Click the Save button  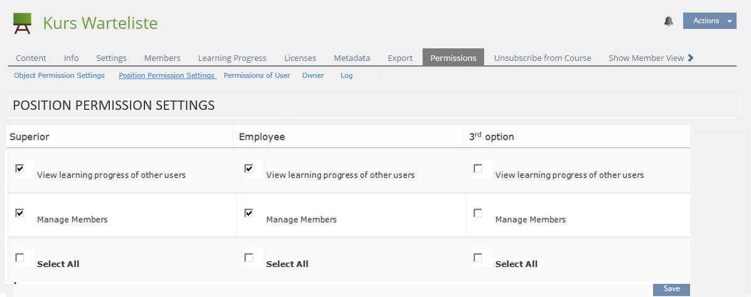(671, 289)
